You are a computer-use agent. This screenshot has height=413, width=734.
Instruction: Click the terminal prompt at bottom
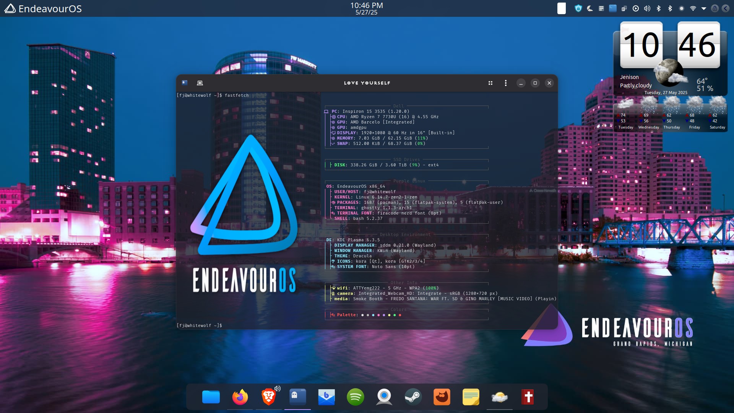pyautogui.click(x=199, y=325)
